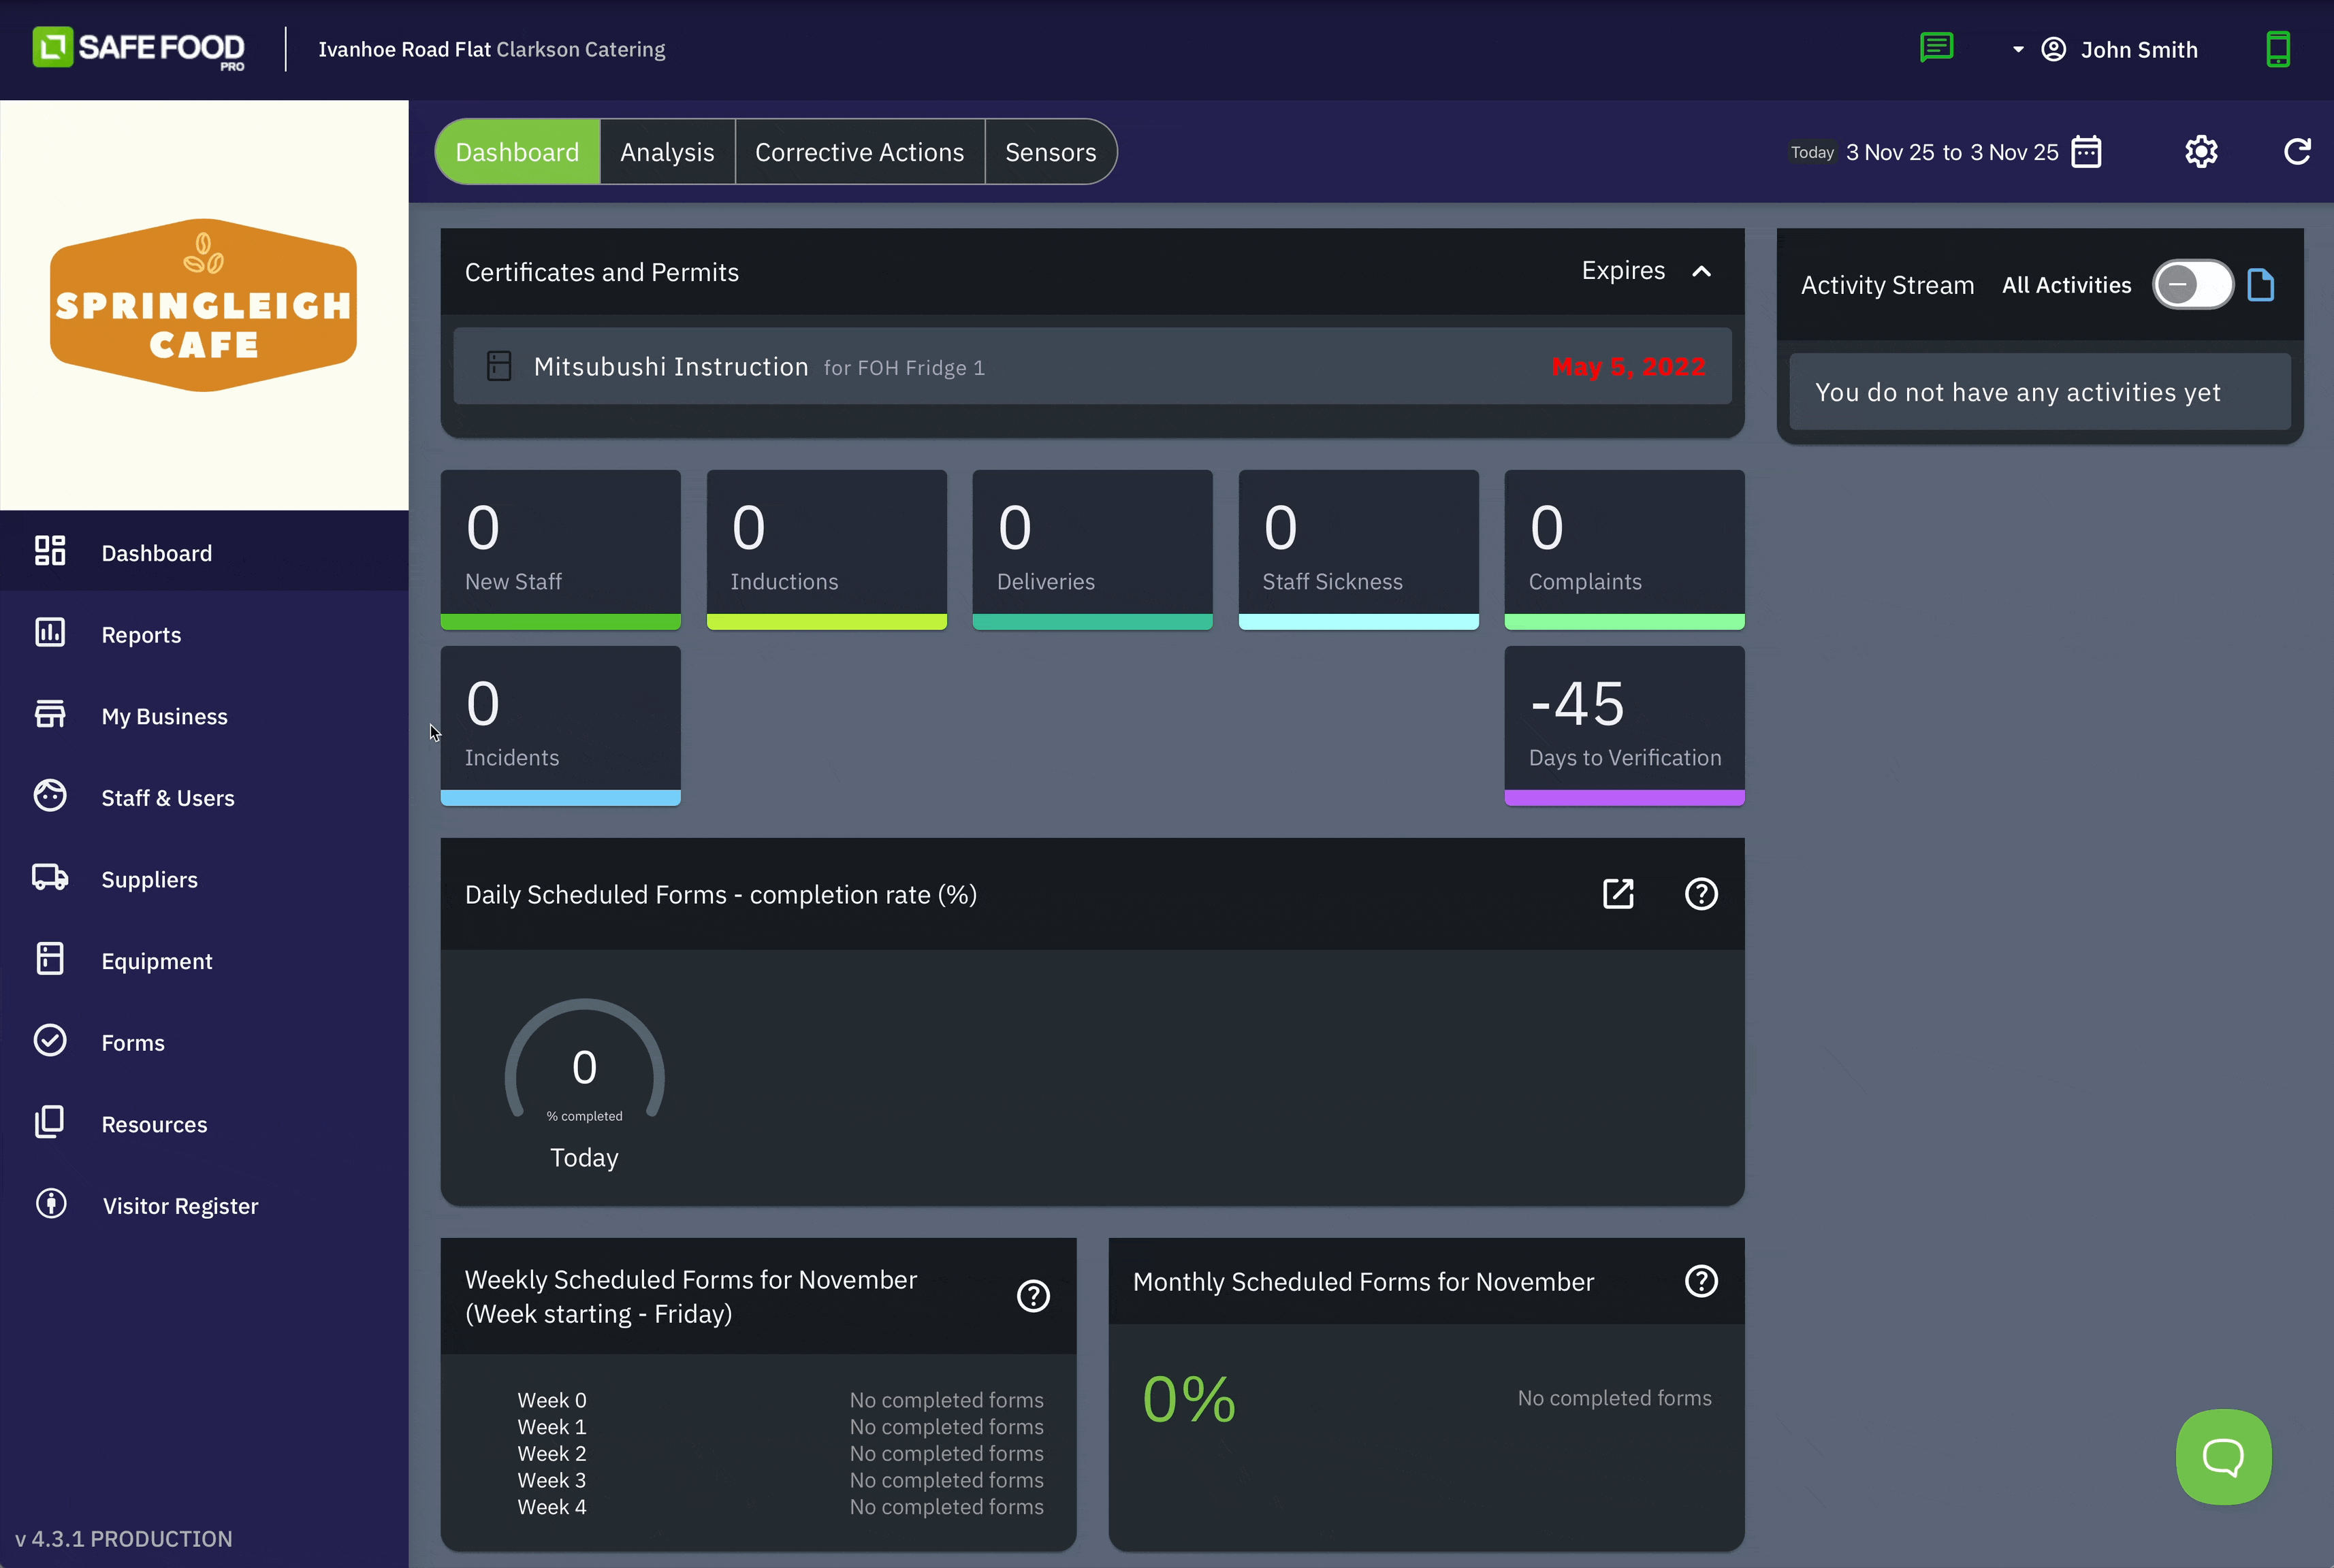The height and width of the screenshot is (1568, 2334).
Task: Click the Activity Stream document icon
Action: click(x=2260, y=286)
